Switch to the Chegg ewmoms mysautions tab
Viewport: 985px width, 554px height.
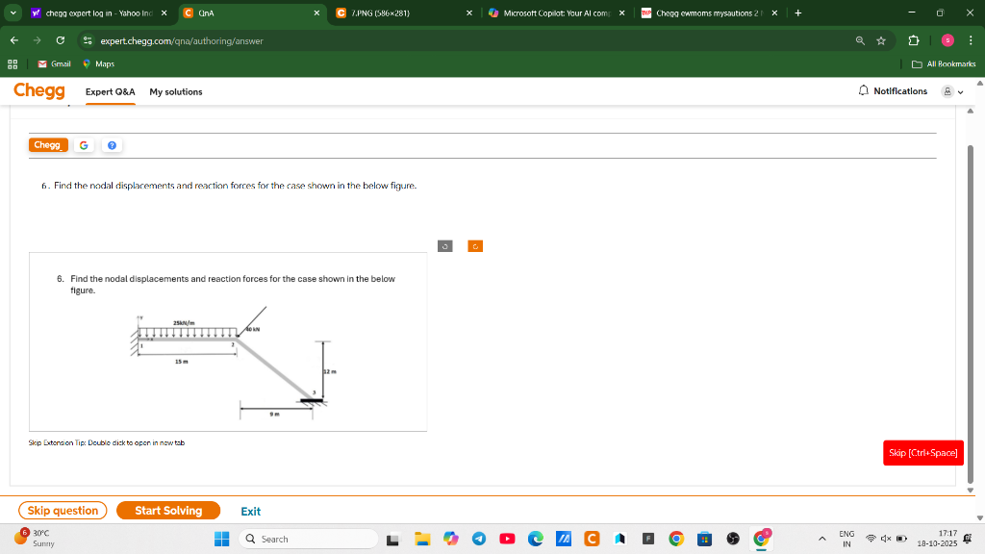click(710, 13)
